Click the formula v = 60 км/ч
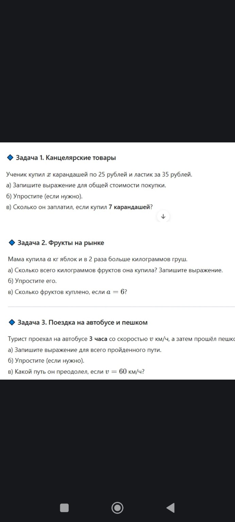Screen dimensions: 235x522 coord(124,371)
